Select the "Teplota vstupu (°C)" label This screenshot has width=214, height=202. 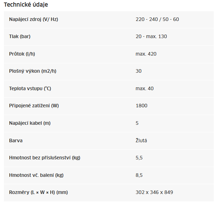coord(30,88)
